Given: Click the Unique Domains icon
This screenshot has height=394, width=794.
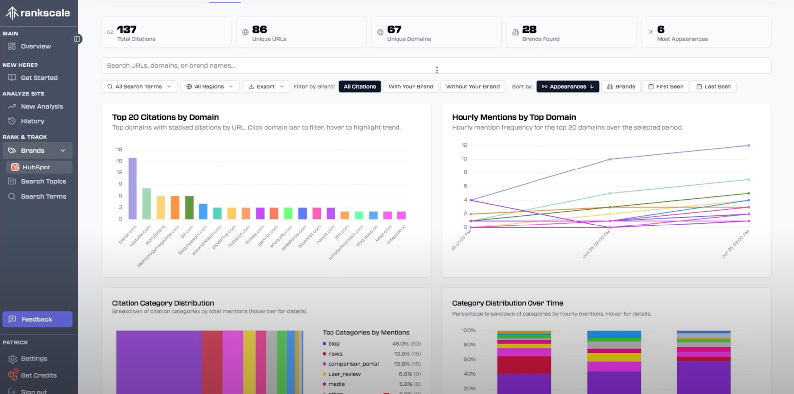Looking at the screenshot, I should [x=380, y=32].
